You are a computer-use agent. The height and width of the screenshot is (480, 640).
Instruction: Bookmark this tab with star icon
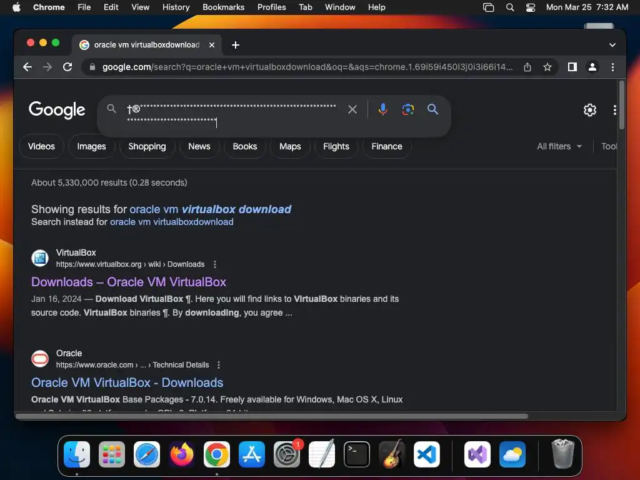coord(547,67)
